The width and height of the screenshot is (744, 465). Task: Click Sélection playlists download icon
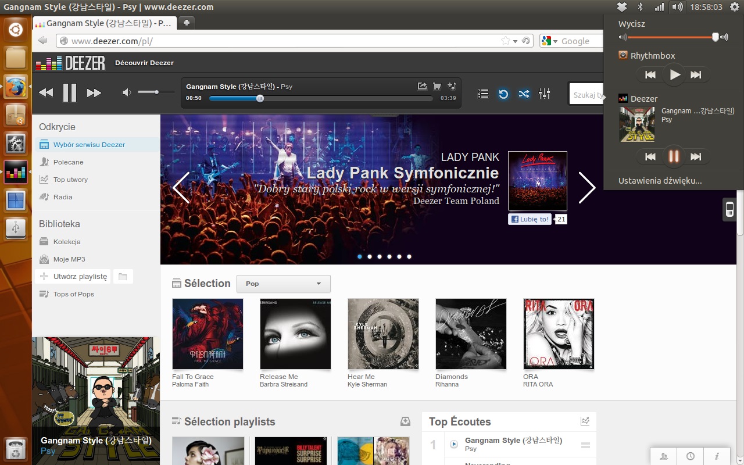tap(405, 421)
